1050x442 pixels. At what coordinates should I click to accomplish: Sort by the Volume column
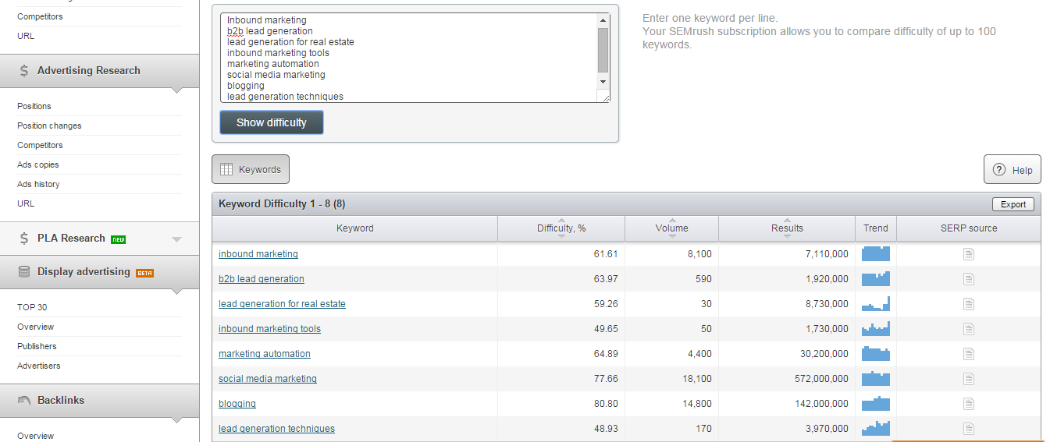[671, 228]
